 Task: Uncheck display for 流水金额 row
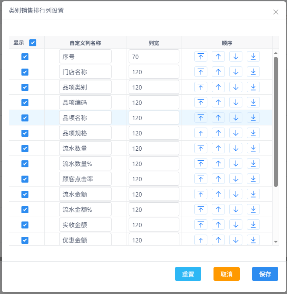coord(25,194)
